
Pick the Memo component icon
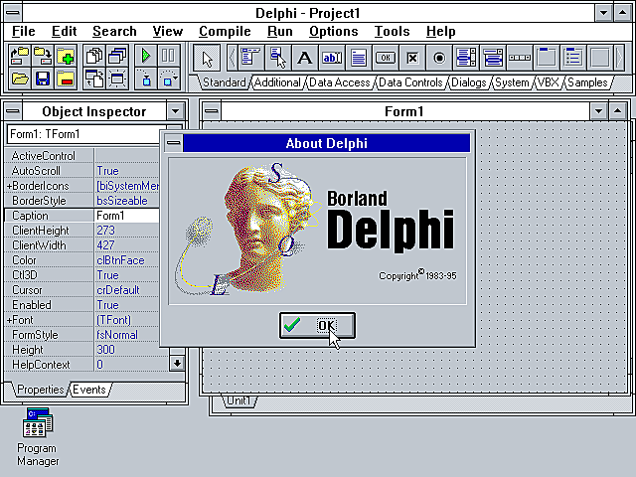click(x=358, y=58)
